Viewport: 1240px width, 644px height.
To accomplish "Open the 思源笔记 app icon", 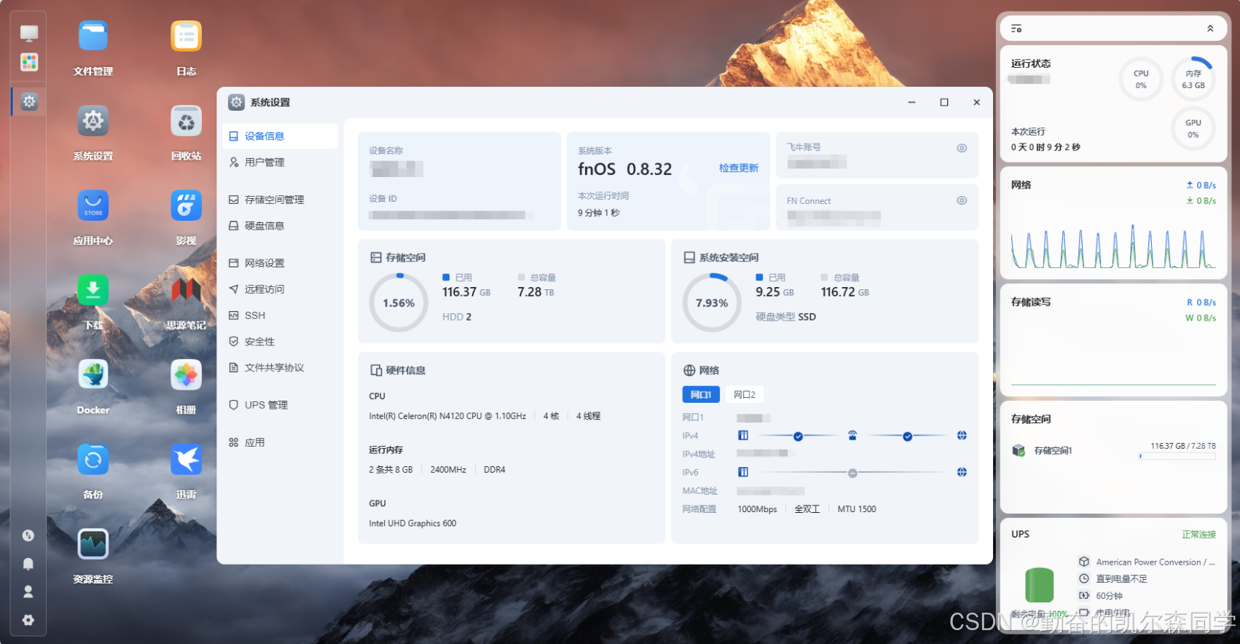I will pyautogui.click(x=187, y=290).
